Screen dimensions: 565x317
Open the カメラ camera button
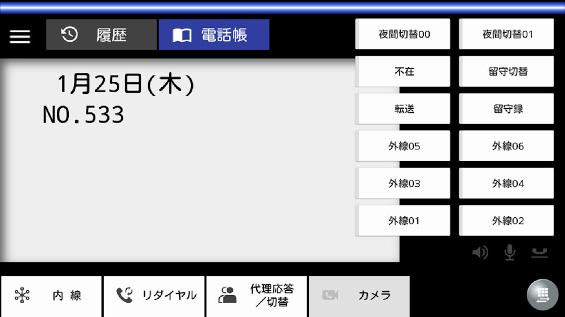[x=359, y=297]
